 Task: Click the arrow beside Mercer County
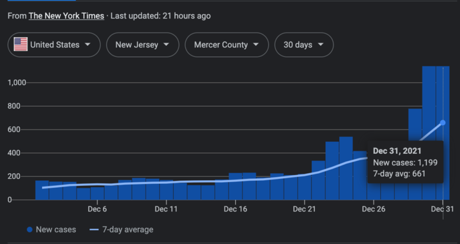click(x=256, y=45)
